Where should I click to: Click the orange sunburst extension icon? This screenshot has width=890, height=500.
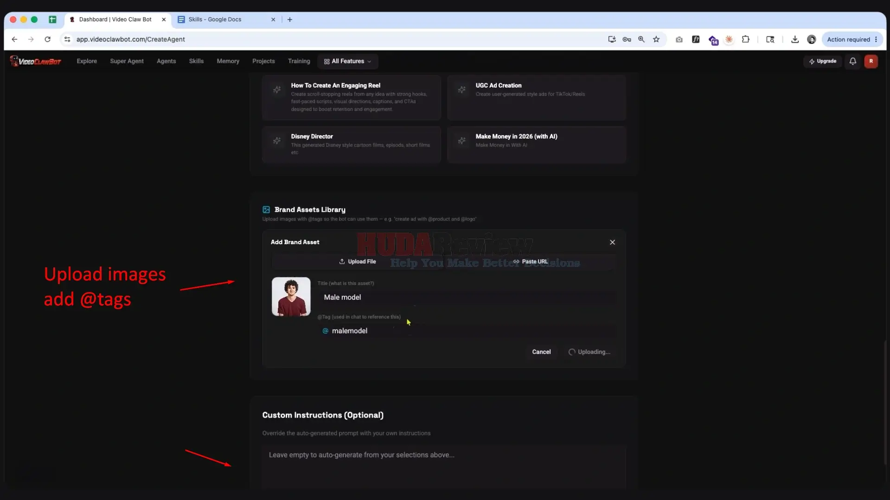(x=729, y=39)
